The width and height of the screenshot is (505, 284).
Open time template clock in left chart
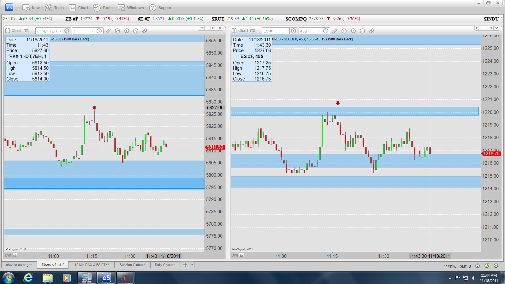(99, 31)
